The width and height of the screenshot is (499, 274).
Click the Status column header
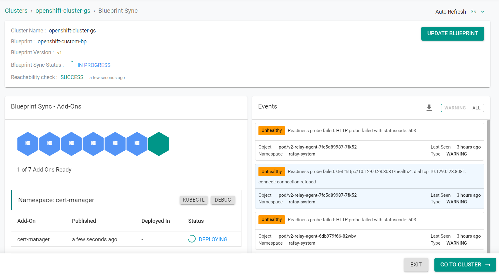[196, 221]
